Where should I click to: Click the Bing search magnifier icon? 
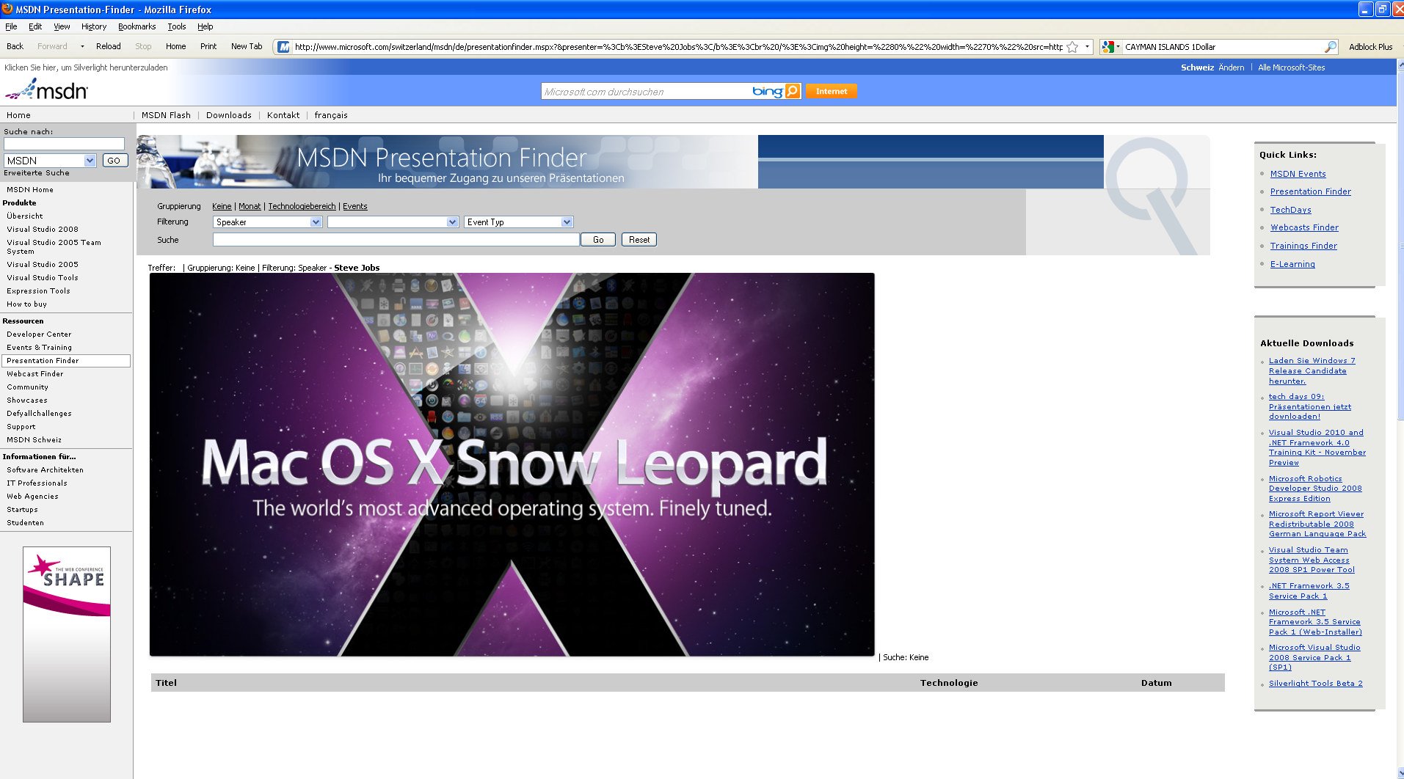792,91
